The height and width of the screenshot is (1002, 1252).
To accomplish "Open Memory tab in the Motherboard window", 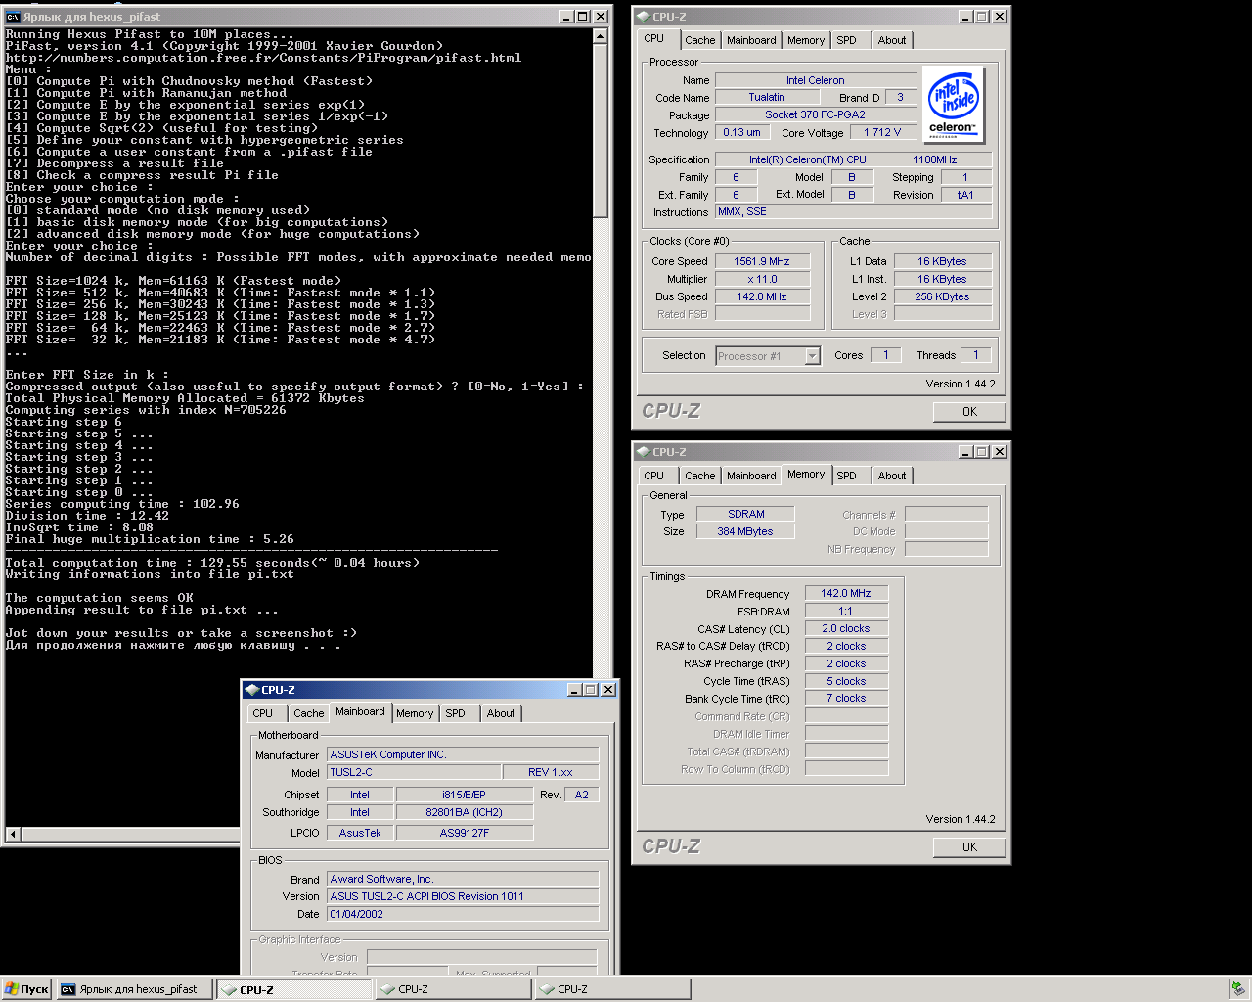I will [415, 713].
